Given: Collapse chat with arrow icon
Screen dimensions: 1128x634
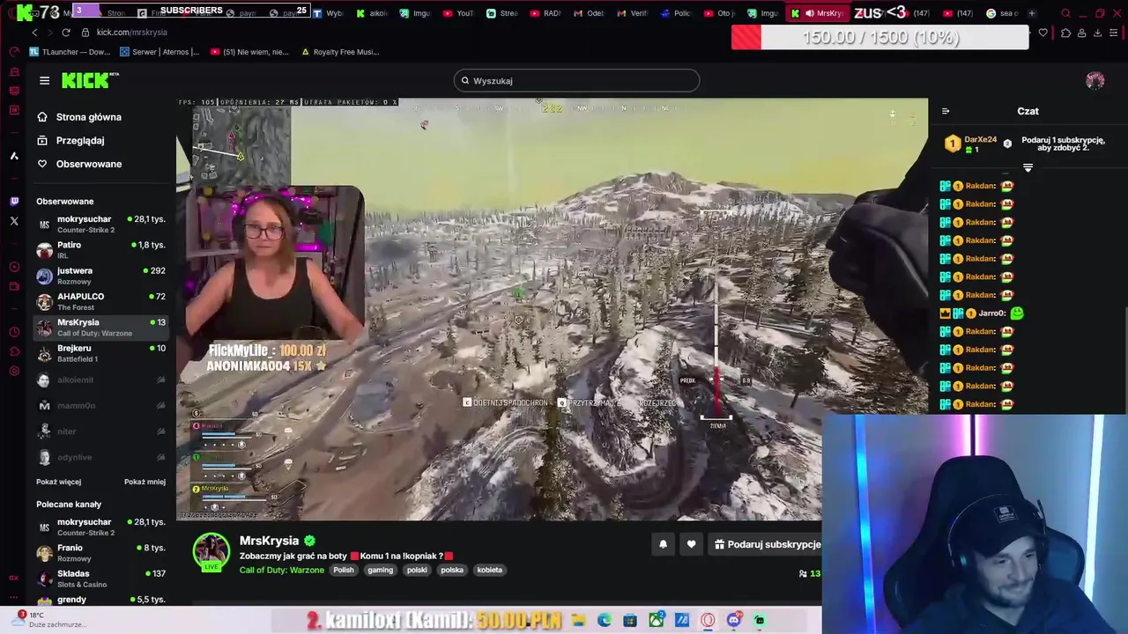Looking at the screenshot, I should click(x=946, y=111).
